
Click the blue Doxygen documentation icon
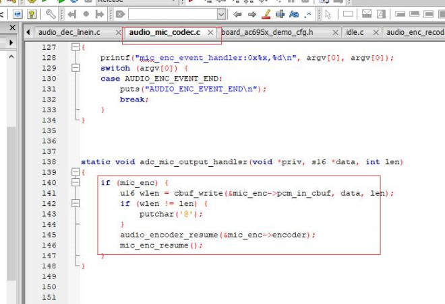tap(18, 14)
